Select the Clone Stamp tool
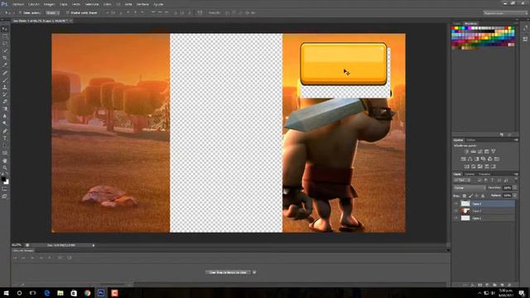This screenshot has width=530, height=298. point(5,88)
